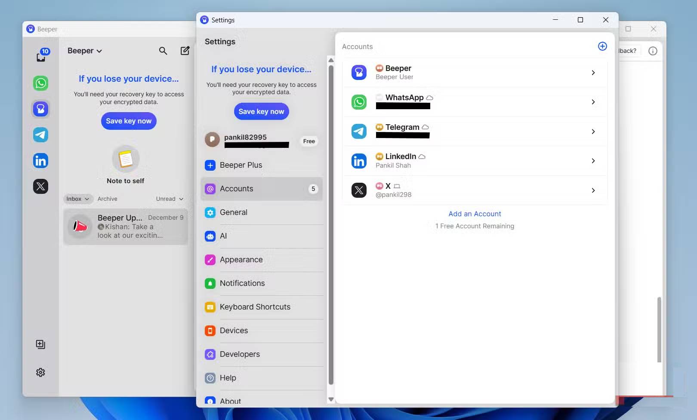Screen dimensions: 697x420
Task: Click the plus icon in the Accounts panel
Action: 602,46
